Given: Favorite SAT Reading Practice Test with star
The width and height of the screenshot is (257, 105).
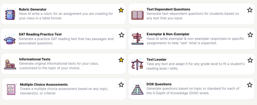Looking at the screenshot, I should tap(121, 35).
